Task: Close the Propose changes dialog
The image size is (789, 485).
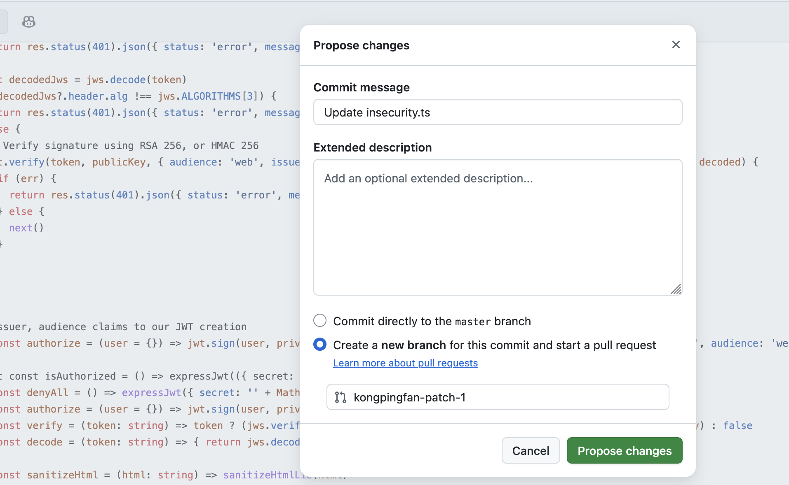Action: point(676,44)
